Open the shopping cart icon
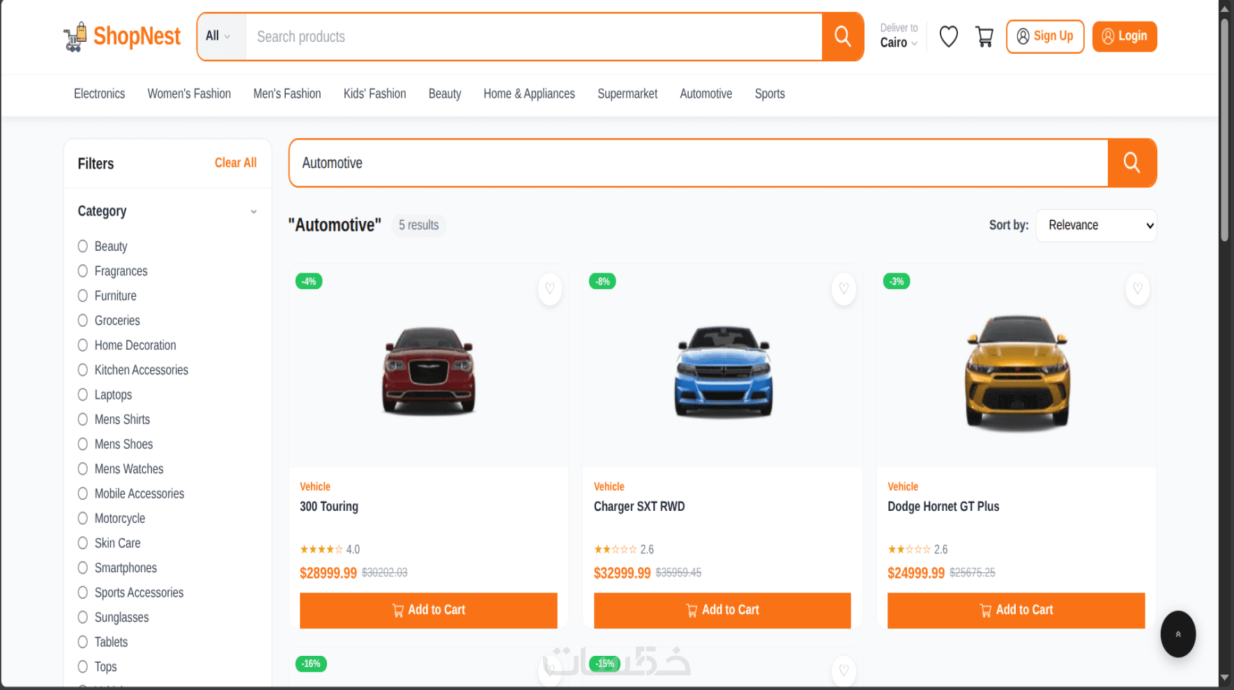Viewport: 1234px width, 690px height. click(x=984, y=36)
